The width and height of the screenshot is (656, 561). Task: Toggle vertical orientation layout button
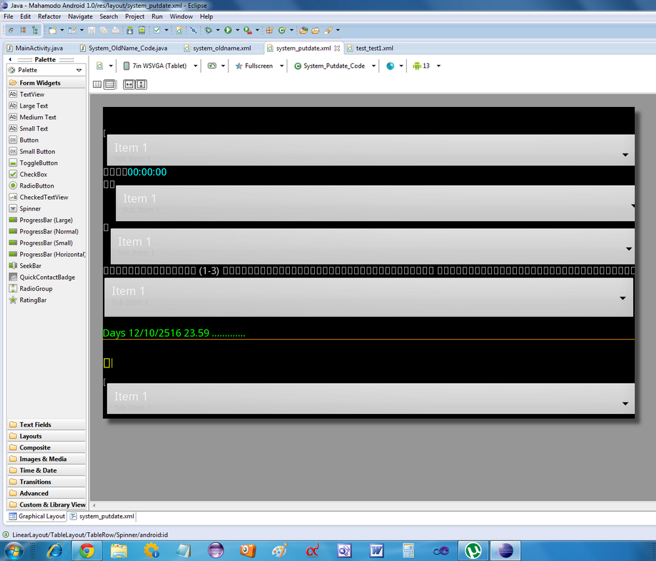(110, 85)
